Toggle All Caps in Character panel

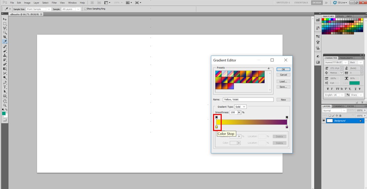point(337,89)
